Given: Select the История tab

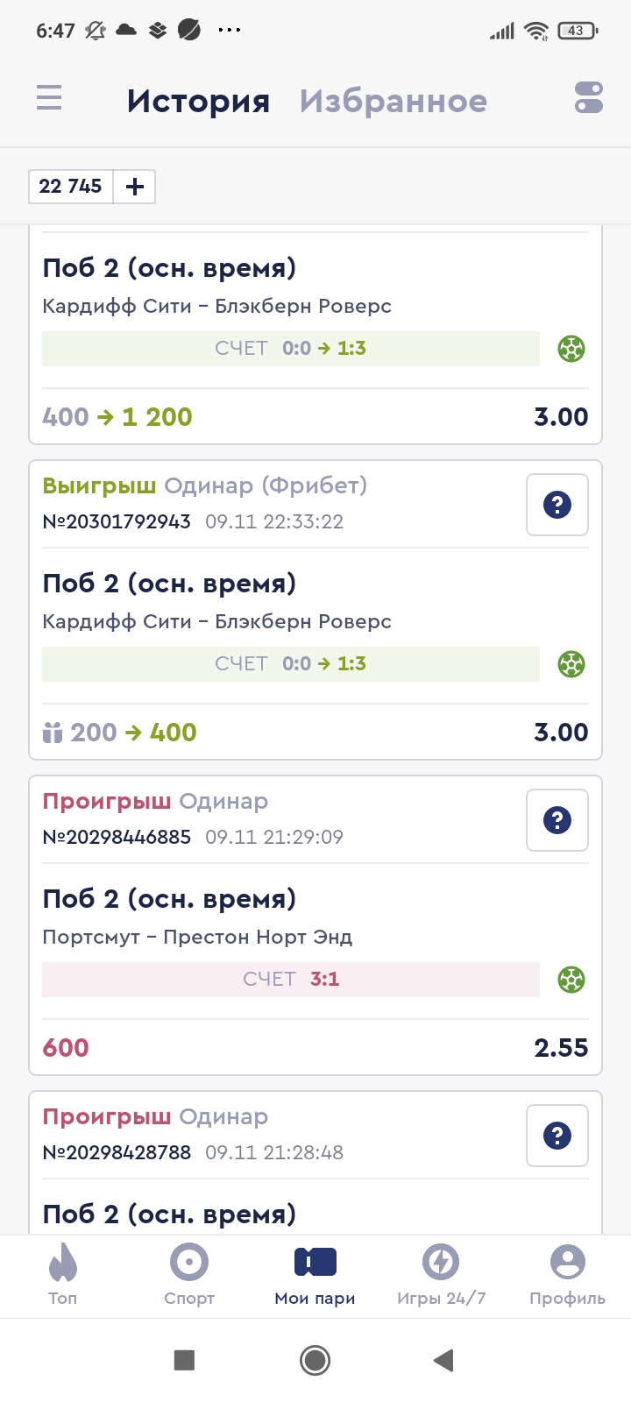Looking at the screenshot, I should coord(198,101).
